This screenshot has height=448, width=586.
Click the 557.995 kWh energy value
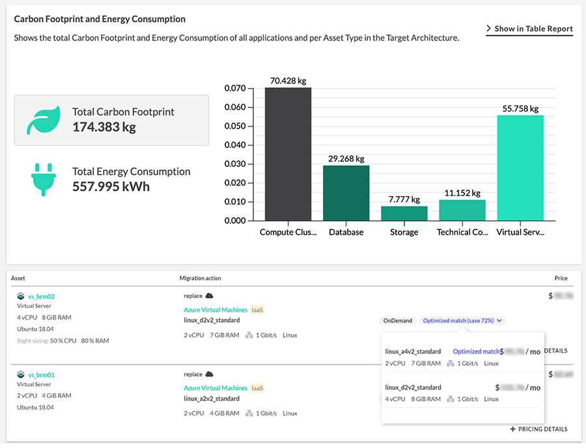point(111,187)
